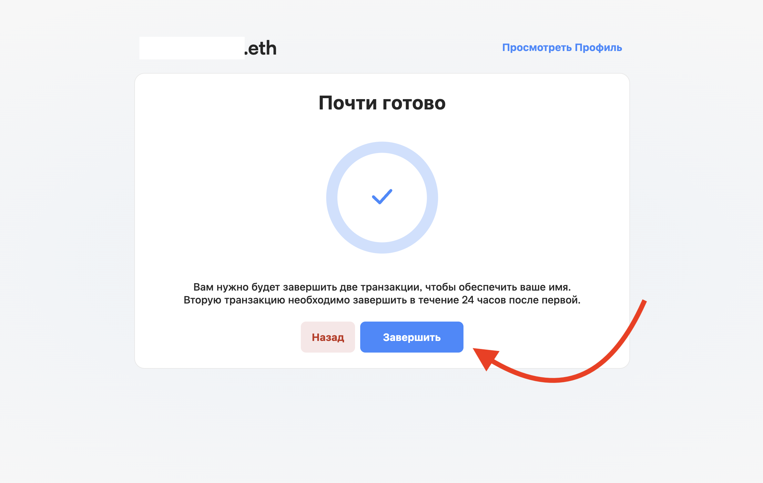
Task: Click the word готово in the title
Action: 414,103
